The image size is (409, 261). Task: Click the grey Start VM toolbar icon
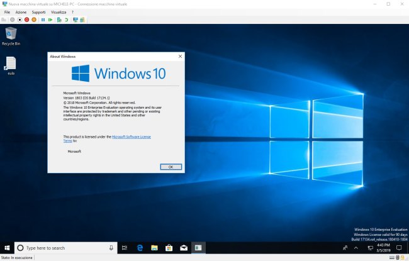click(x=12, y=20)
